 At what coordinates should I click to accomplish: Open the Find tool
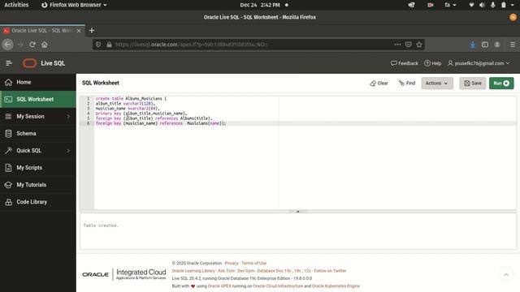[407, 83]
